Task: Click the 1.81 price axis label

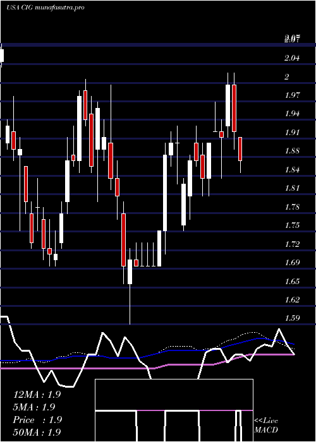Action: [292, 188]
